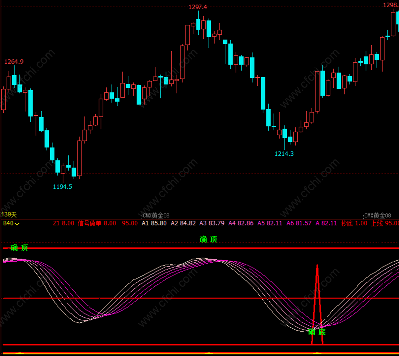Click the Z1 8.00 indicator value
399x356 pixels.
pyautogui.click(x=64, y=223)
